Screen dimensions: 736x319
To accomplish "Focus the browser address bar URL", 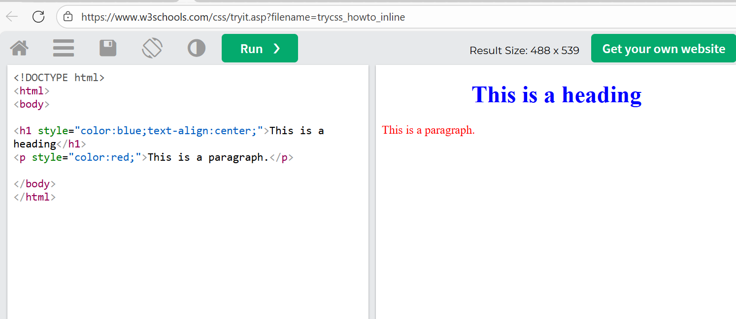I will coord(243,17).
